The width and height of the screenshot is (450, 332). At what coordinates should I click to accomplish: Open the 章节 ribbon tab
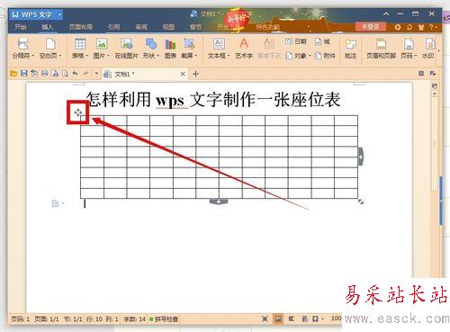(195, 27)
